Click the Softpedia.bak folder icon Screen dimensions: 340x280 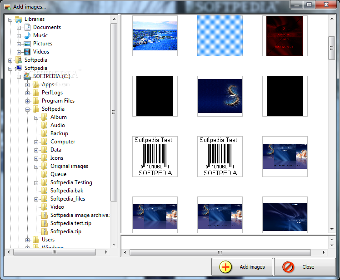[45, 191]
